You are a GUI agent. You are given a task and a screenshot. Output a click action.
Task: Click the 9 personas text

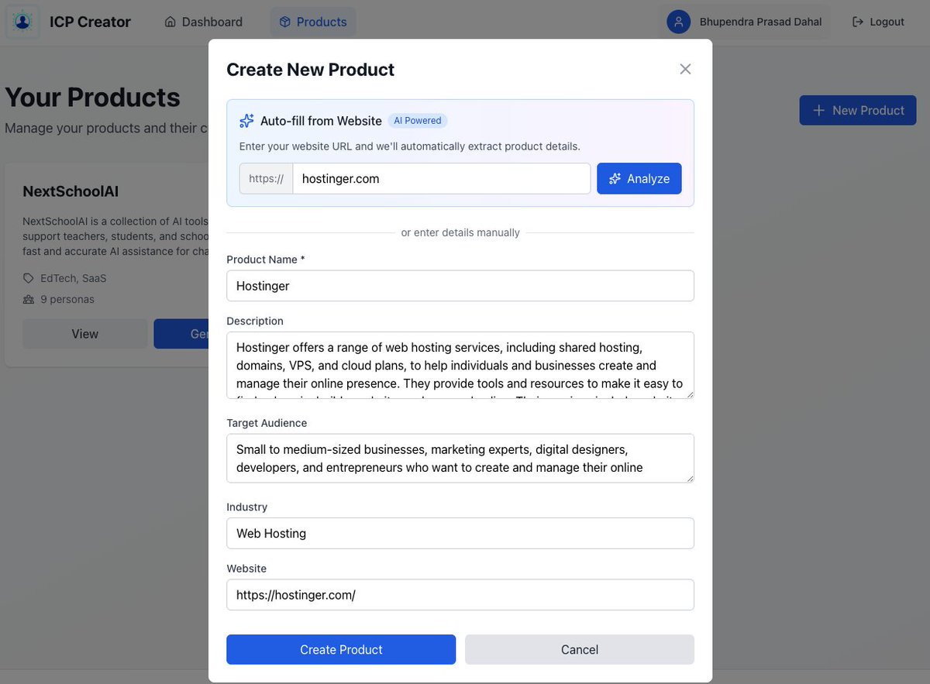[67, 299]
